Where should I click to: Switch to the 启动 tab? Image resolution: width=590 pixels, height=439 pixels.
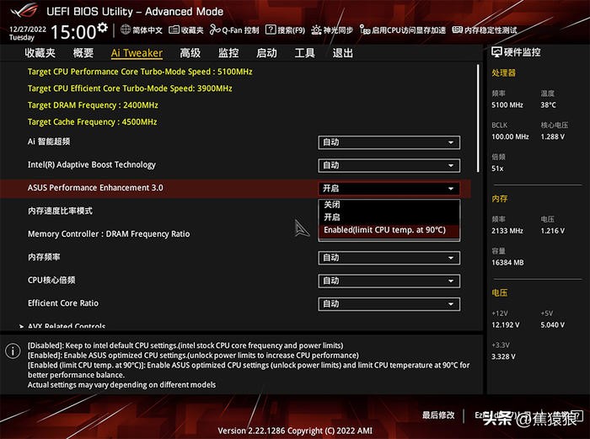(x=266, y=53)
